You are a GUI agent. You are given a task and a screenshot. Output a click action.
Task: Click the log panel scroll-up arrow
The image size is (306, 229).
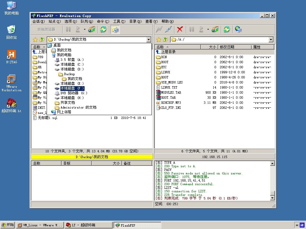[273, 163]
